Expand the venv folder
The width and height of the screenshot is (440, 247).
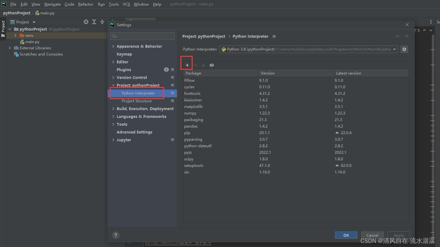pyautogui.click(x=15, y=36)
